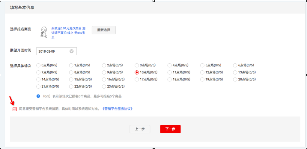Viewport: 307px width, 149px height.
Task: Select the 10点场 time slot
Action: [137, 72]
